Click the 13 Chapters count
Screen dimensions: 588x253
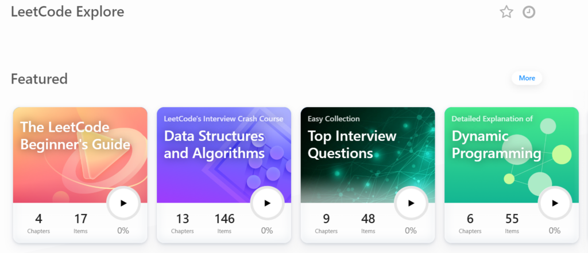182,223
